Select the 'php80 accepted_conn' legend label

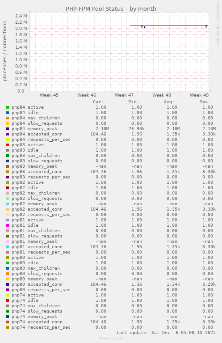[37, 284]
